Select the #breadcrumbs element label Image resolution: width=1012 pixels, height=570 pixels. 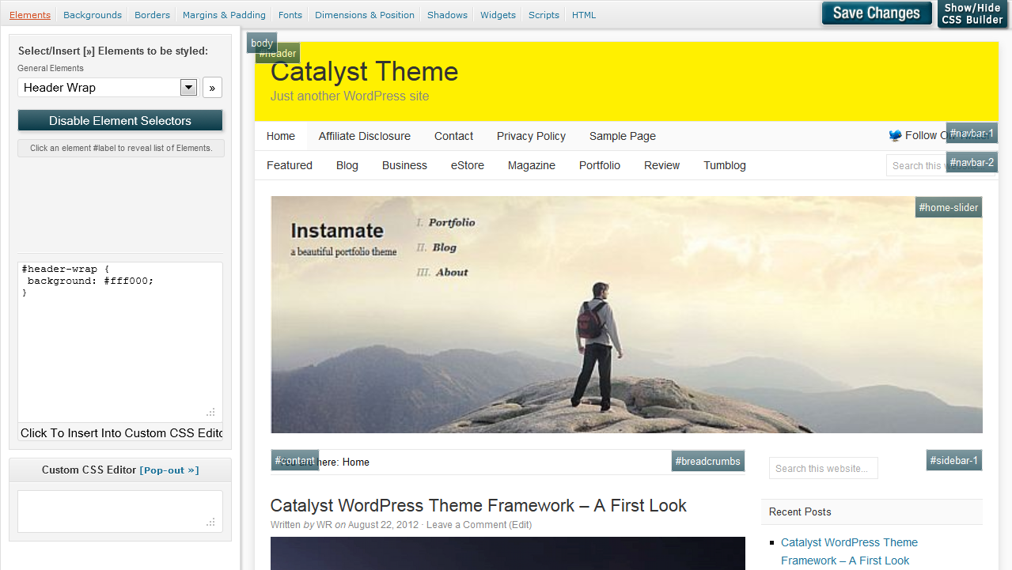tap(708, 461)
